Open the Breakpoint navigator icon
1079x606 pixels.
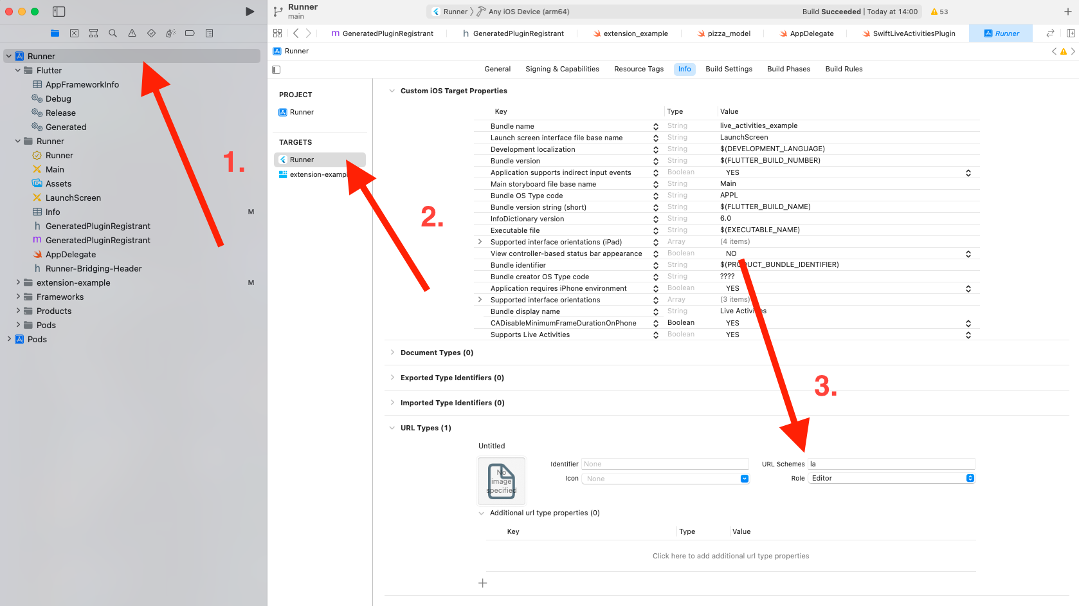[x=190, y=33]
